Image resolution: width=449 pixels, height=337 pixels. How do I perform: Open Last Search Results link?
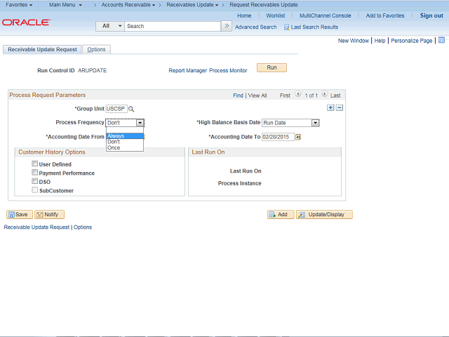[x=314, y=27]
